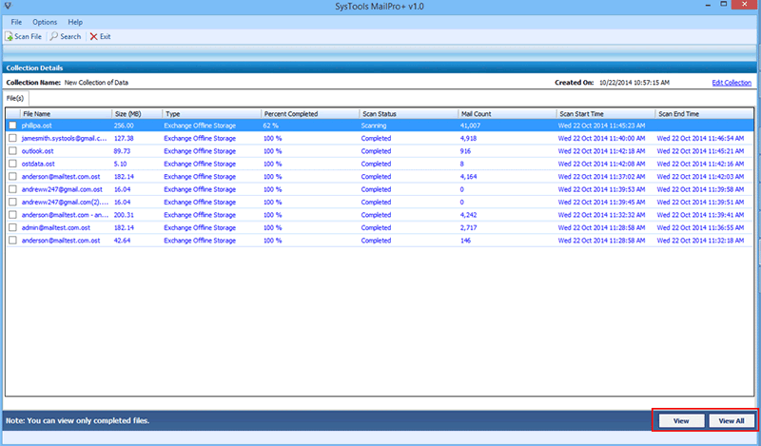Screen dimensions: 761x446
Task: Tick the andreww247@gmail.com(2) file checkbox
Action: click(12, 202)
